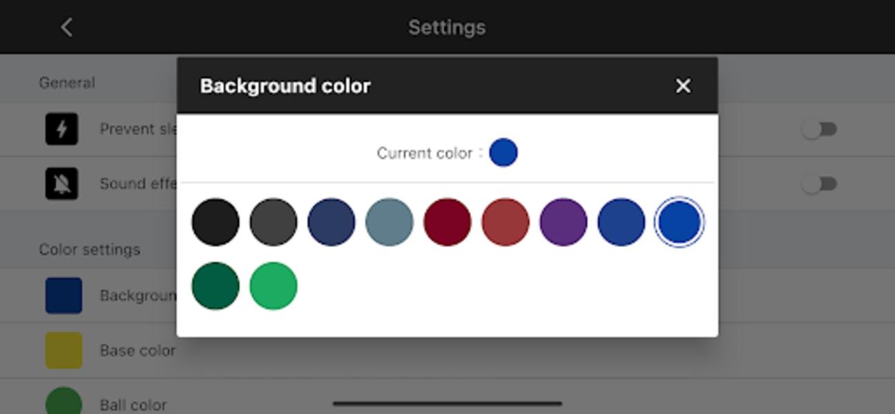This screenshot has width=895, height=414.
Task: Select the dark gray color swatch
Action: 273,222
